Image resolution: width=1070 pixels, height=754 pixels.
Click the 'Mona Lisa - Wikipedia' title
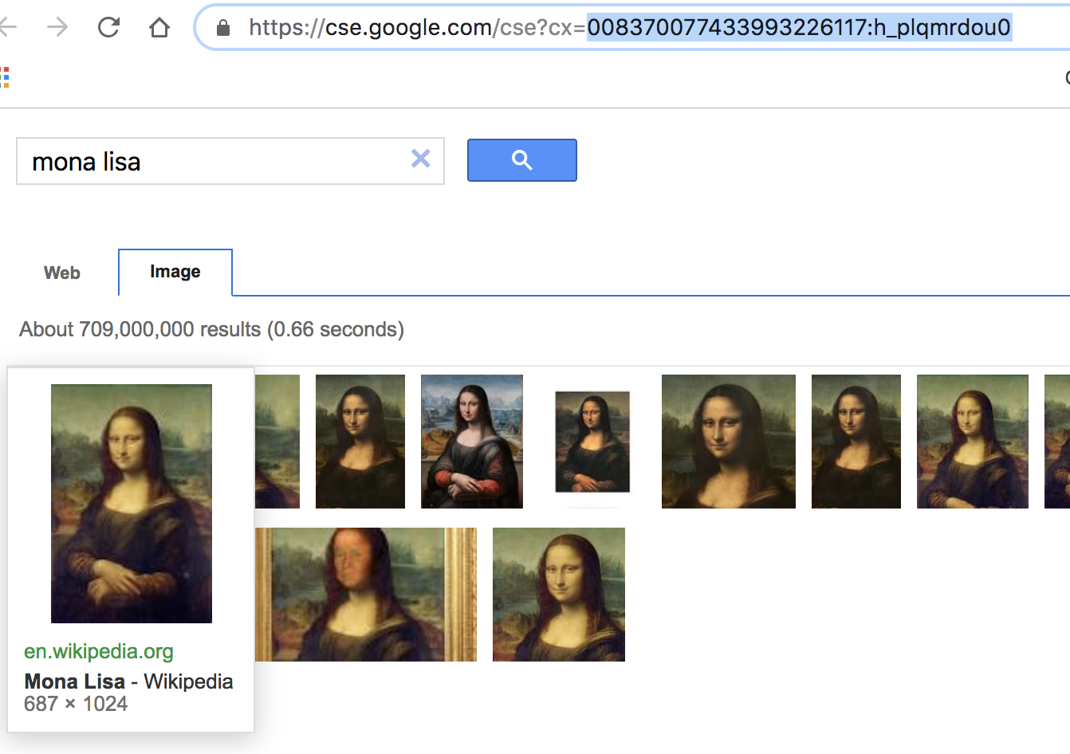pyautogui.click(x=128, y=681)
